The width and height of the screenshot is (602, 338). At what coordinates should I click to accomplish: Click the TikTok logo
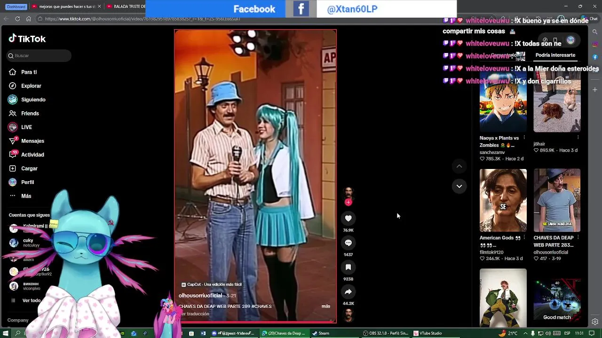27,38
